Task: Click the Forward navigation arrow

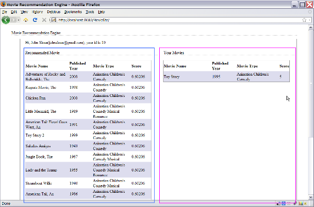Action: point(13,20)
